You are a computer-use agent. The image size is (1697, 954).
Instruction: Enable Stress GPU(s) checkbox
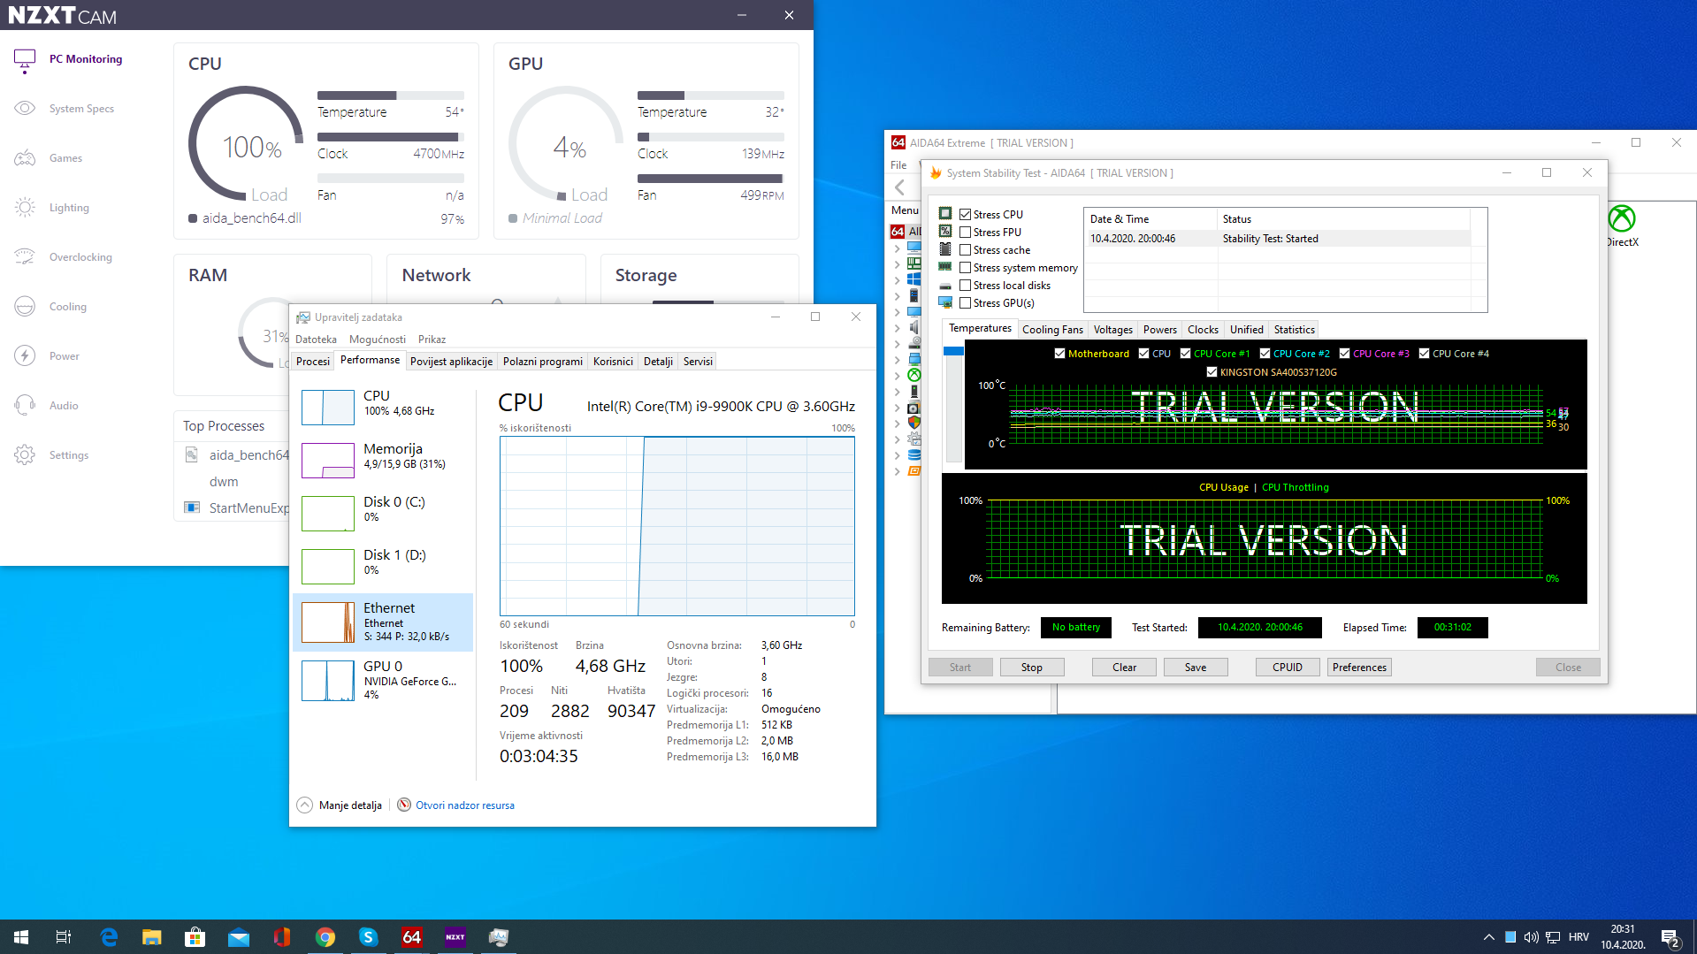click(x=966, y=303)
